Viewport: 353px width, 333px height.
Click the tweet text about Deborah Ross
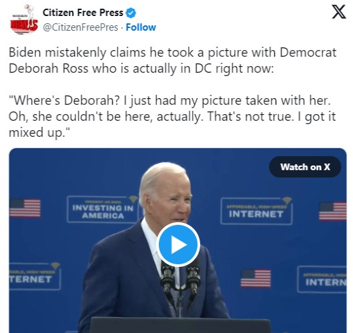[172, 60]
